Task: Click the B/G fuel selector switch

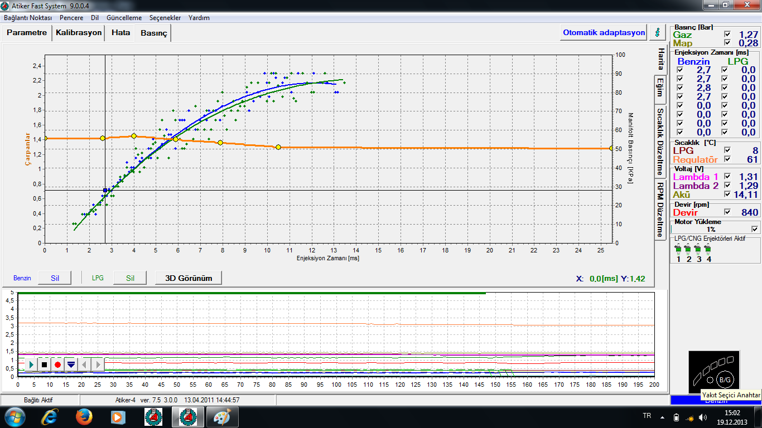Action: click(725, 380)
